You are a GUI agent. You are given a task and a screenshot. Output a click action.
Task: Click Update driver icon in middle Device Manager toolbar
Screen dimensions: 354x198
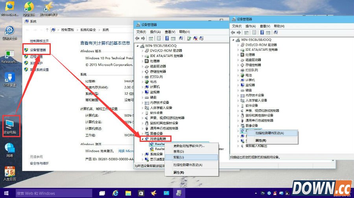tap(189, 38)
